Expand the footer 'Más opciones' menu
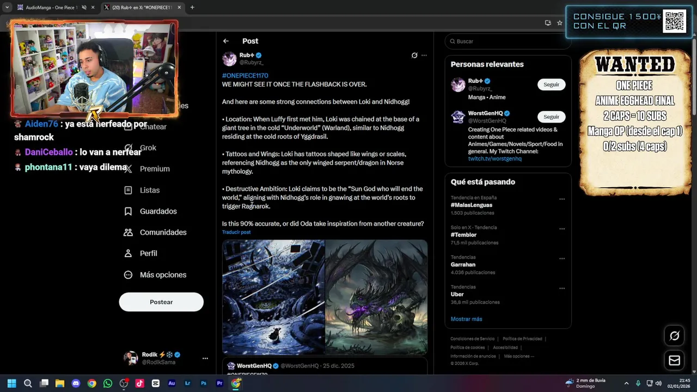 tap(519, 356)
